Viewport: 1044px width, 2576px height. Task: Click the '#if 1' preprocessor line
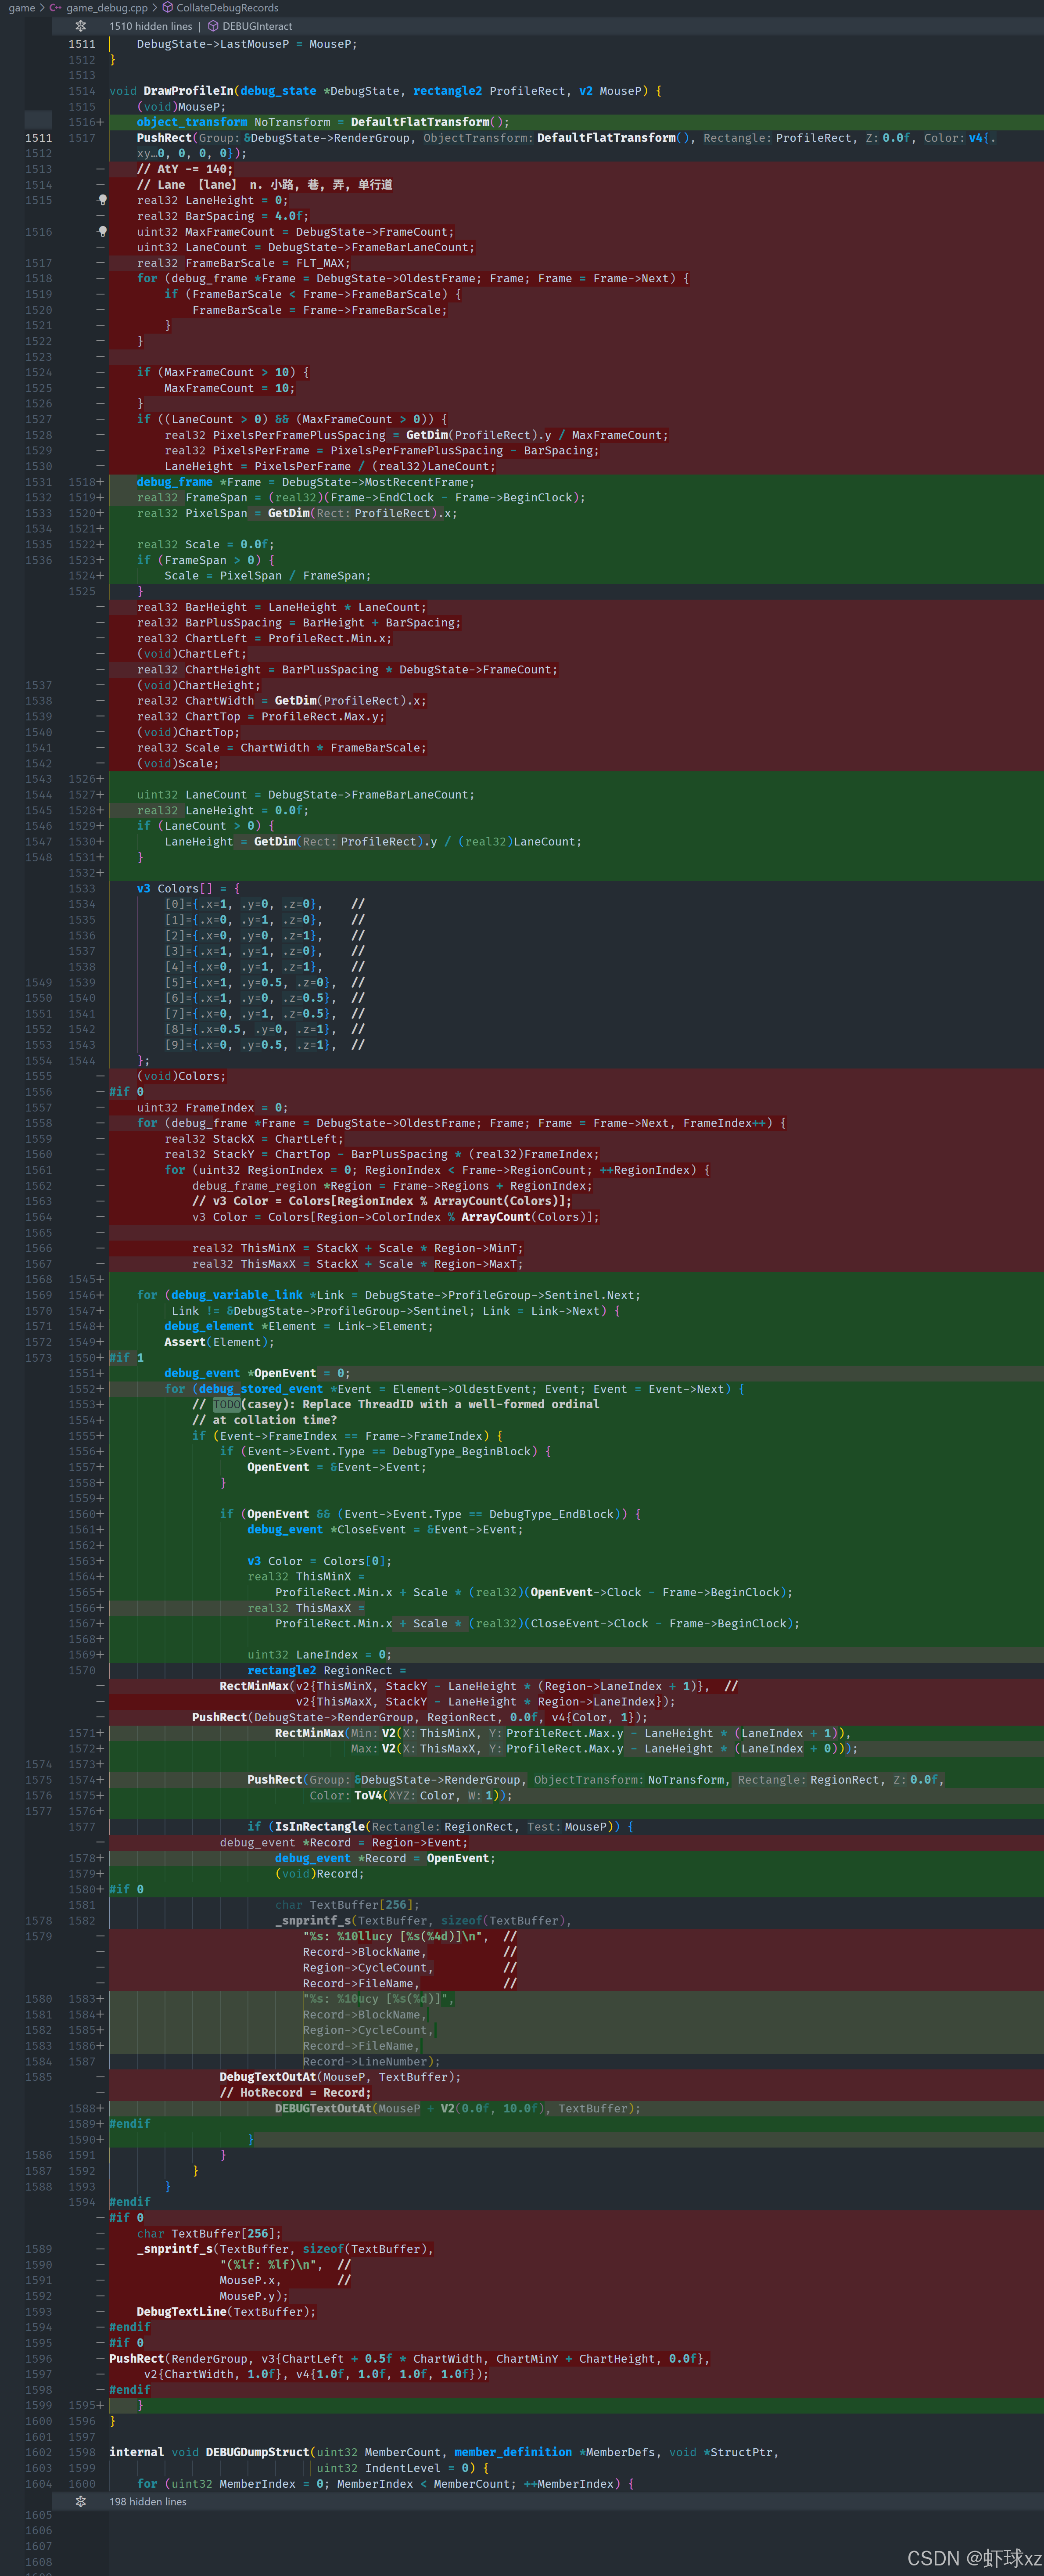pyautogui.click(x=126, y=1357)
